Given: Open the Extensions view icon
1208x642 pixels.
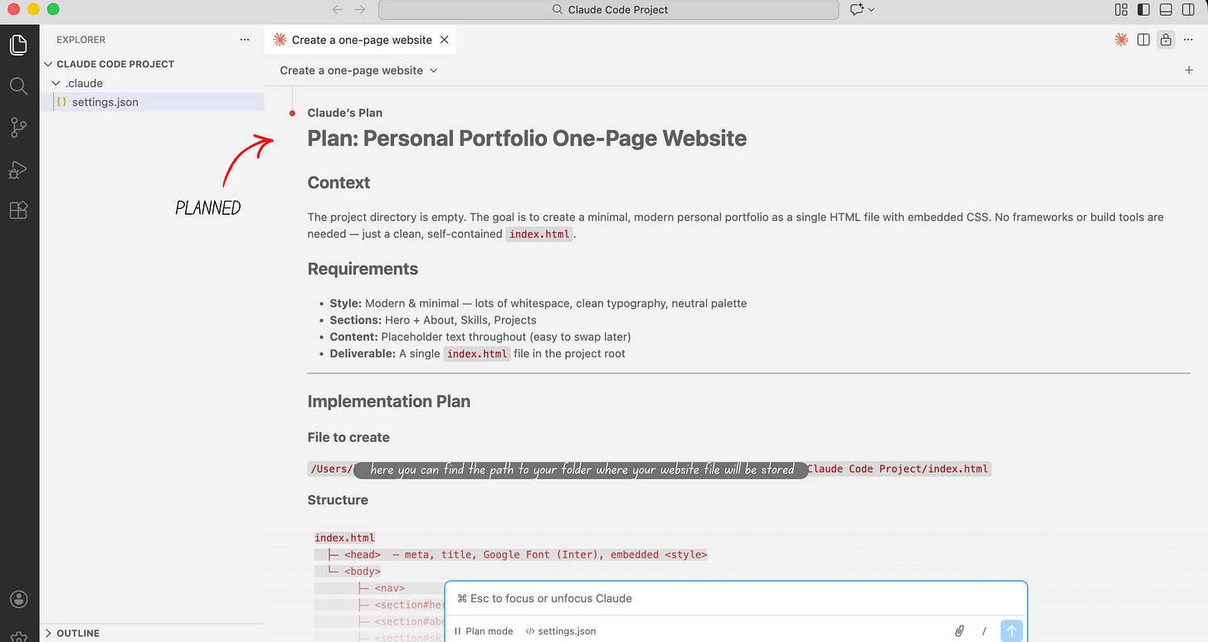Looking at the screenshot, I should point(18,210).
